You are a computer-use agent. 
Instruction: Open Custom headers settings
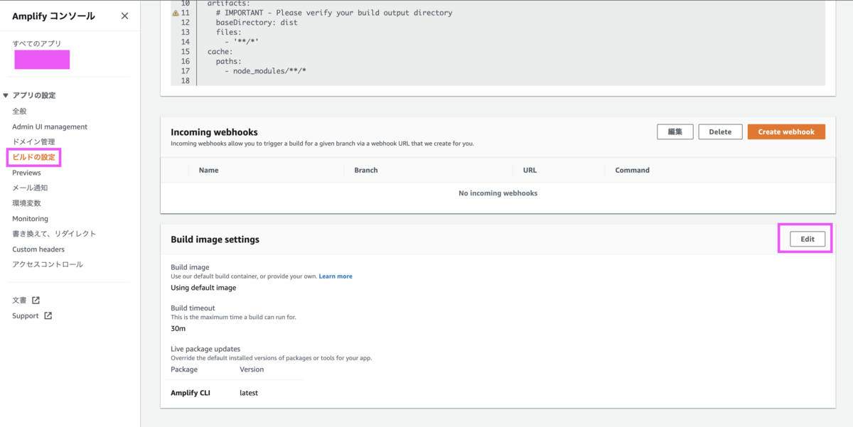[x=38, y=249]
